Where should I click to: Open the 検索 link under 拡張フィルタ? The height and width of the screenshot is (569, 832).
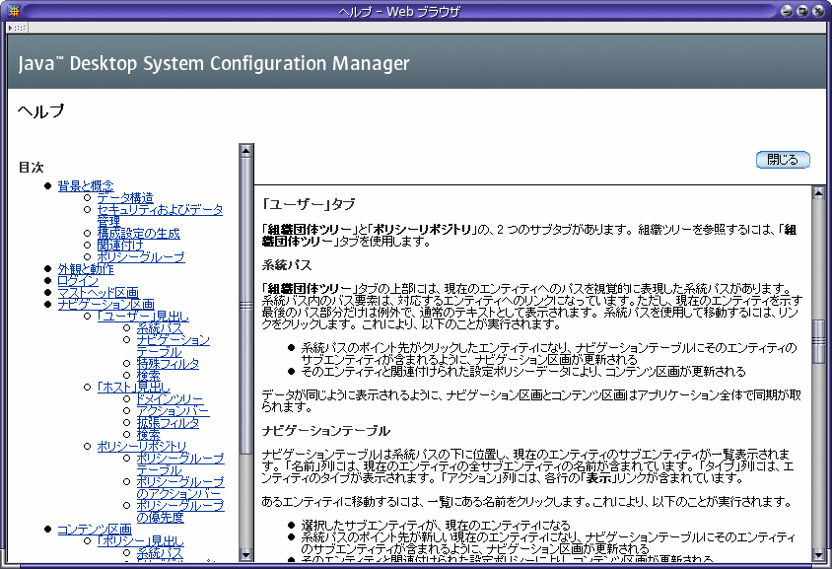(148, 435)
